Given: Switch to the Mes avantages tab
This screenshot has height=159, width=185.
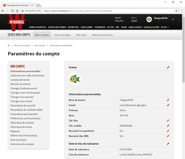Looking at the screenshot, I should tap(63, 35).
